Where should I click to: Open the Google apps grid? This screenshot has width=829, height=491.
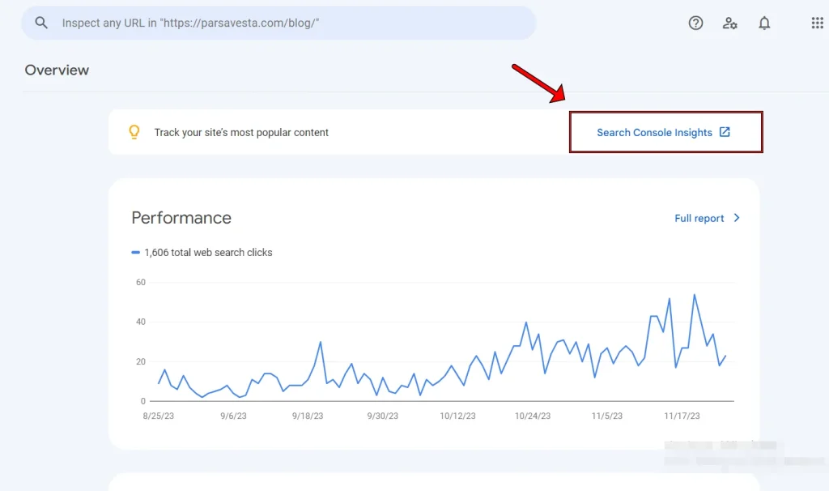(818, 23)
